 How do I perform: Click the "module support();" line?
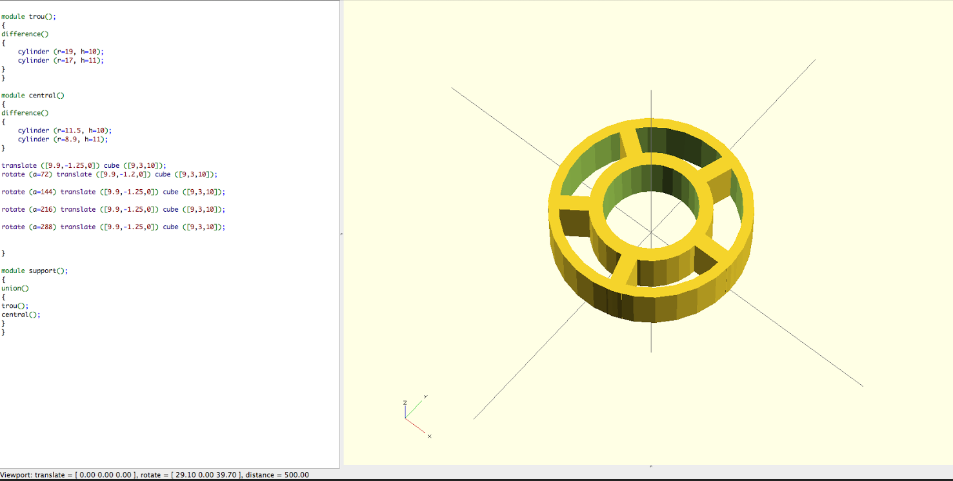34,271
